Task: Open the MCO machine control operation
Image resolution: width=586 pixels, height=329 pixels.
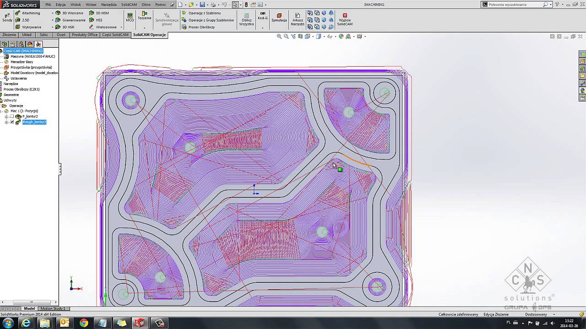Action: [x=130, y=17]
